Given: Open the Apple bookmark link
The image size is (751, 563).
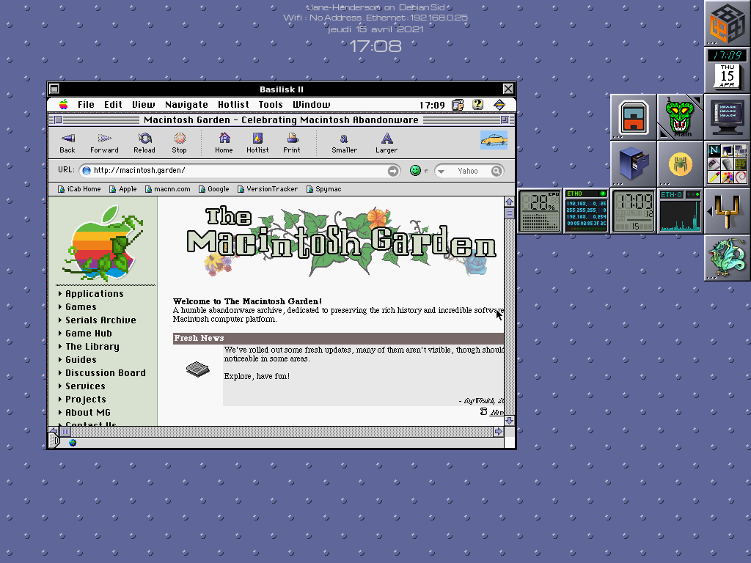Looking at the screenshot, I should [122, 189].
